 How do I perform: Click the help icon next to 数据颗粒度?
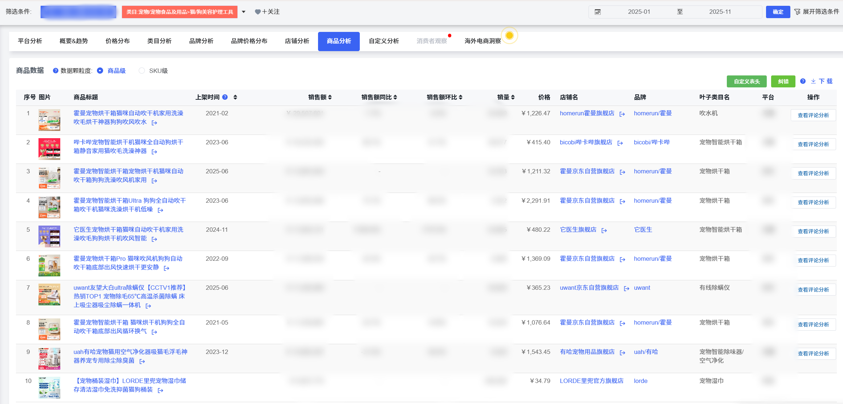(x=55, y=70)
